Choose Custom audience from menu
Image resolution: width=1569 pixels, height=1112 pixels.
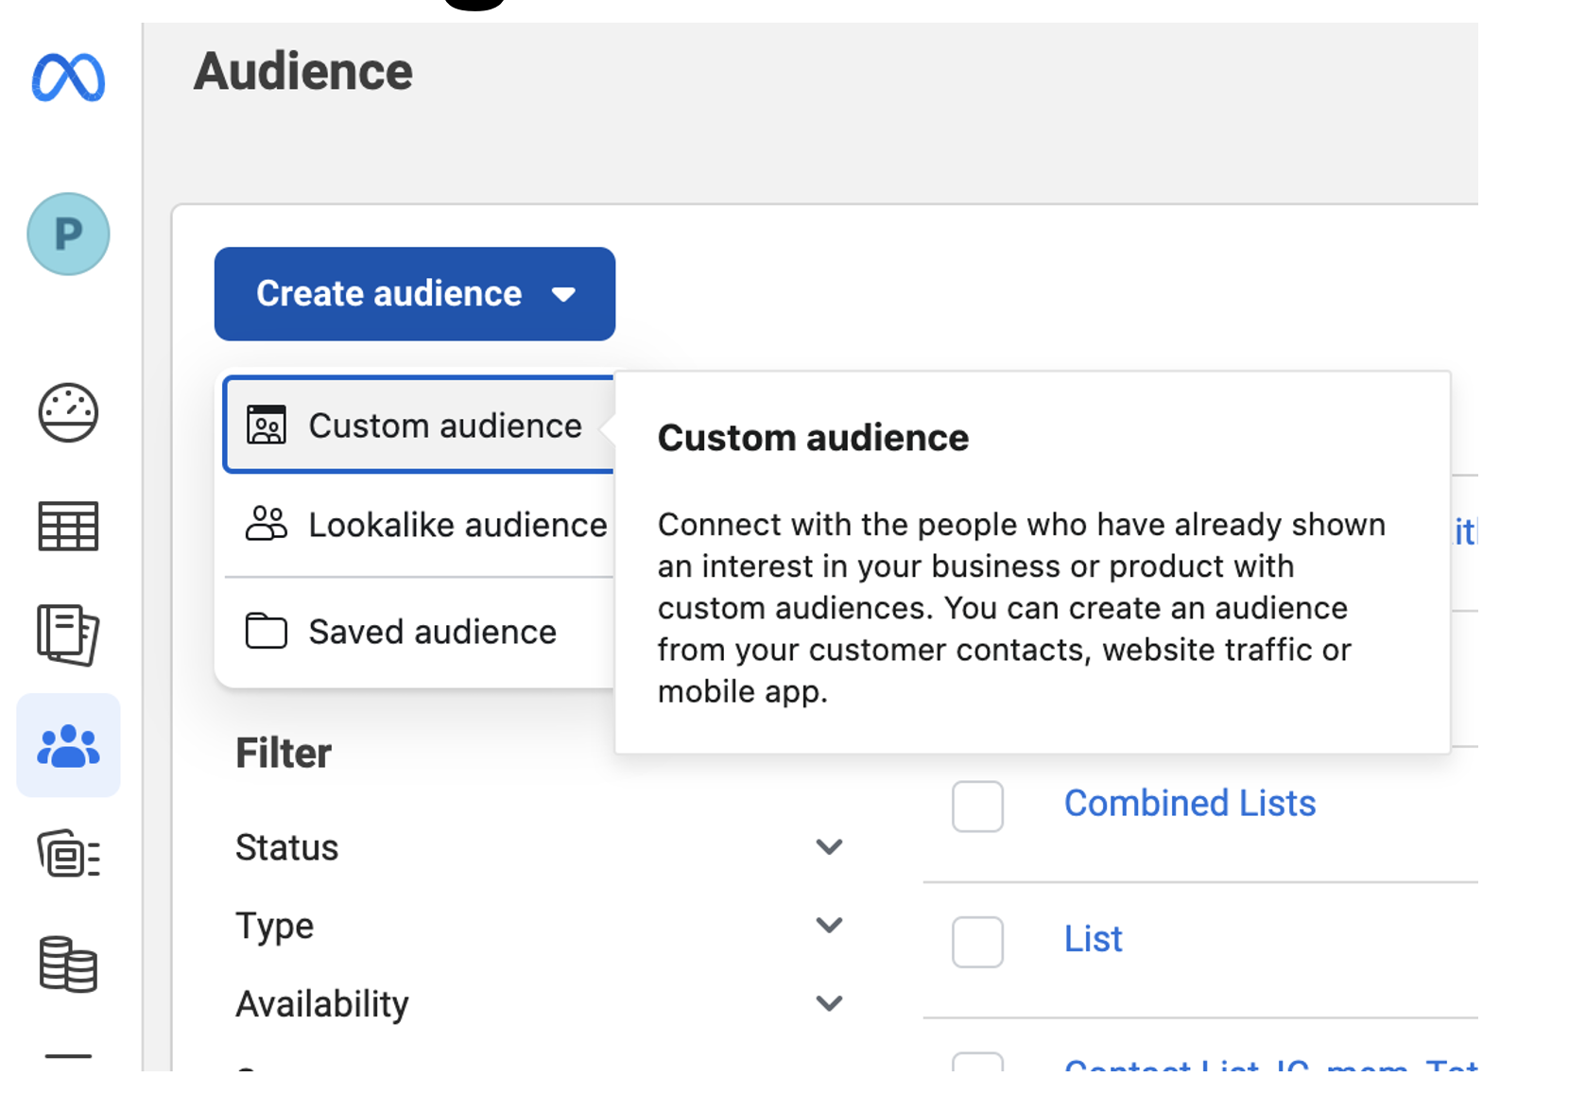[444, 426]
